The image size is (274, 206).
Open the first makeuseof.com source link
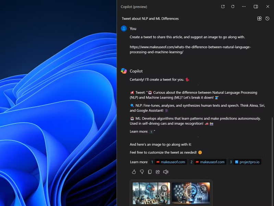pos(172,162)
